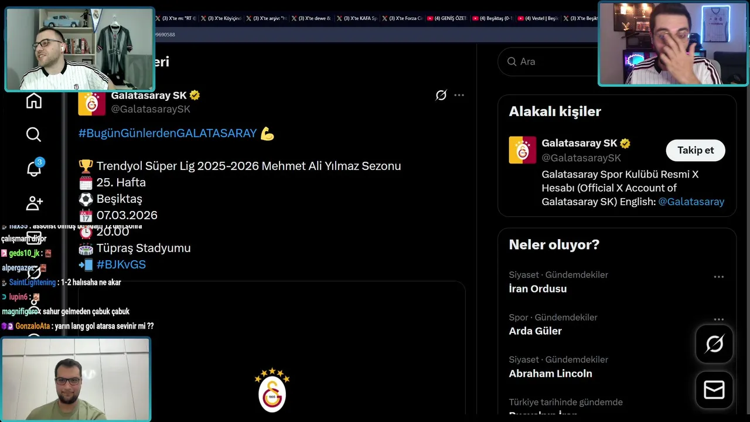This screenshot has height=422, width=750.
Task: Switch to the X'te arşiv browser tab
Action: pyautogui.click(x=267, y=18)
